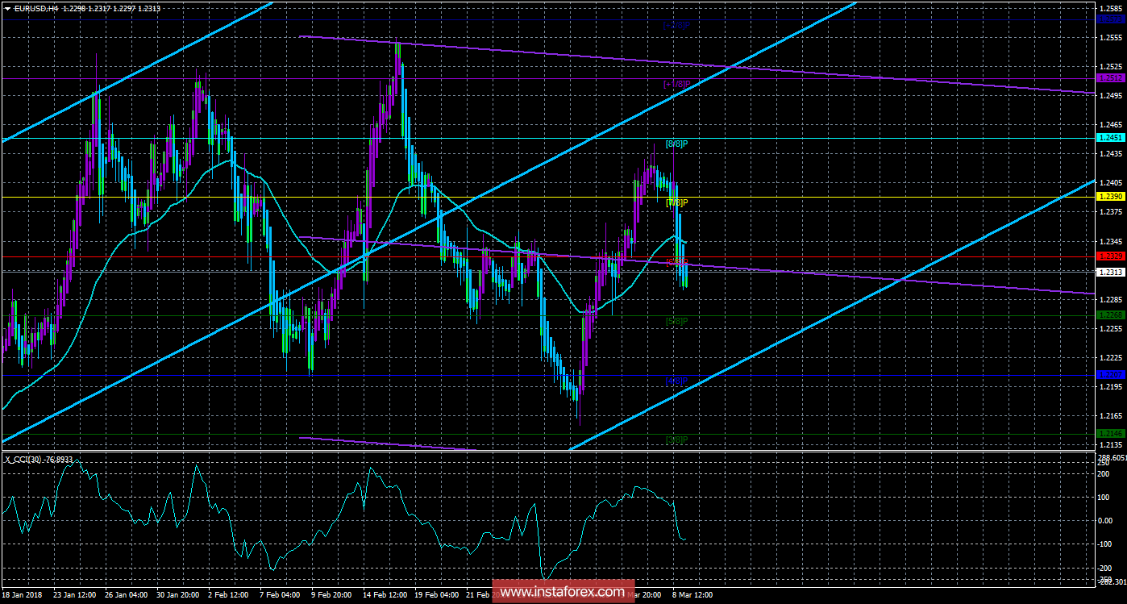
Task: Select the current price 1.2313 tag
Action: [1110, 272]
